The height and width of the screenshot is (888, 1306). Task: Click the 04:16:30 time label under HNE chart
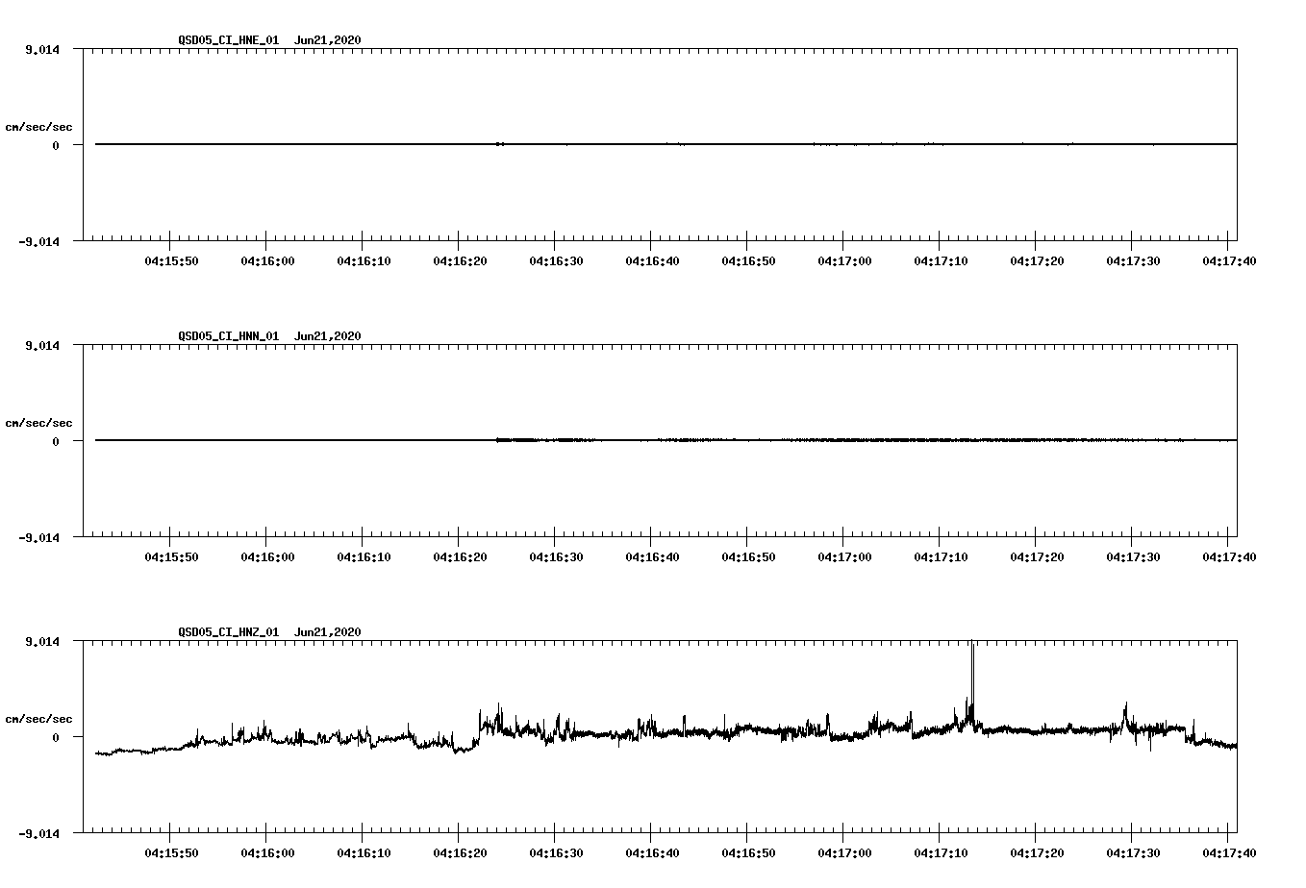click(556, 260)
